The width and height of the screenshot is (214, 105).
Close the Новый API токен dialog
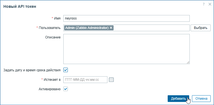click(210, 4)
